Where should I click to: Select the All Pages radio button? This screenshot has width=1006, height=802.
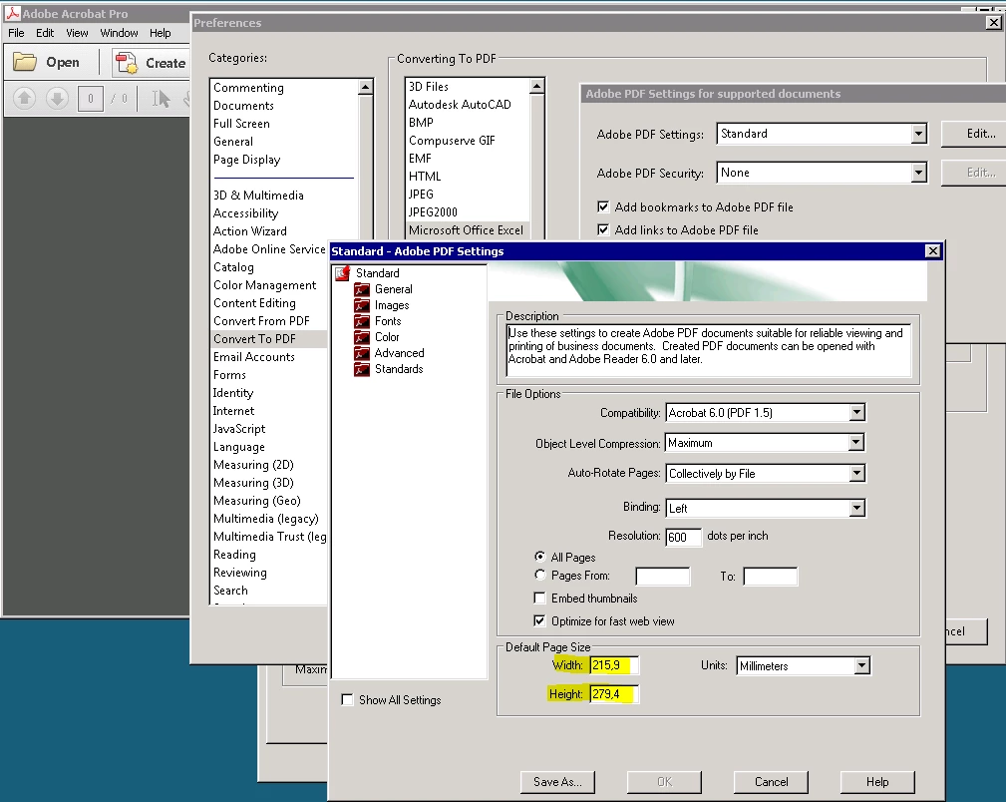point(540,557)
